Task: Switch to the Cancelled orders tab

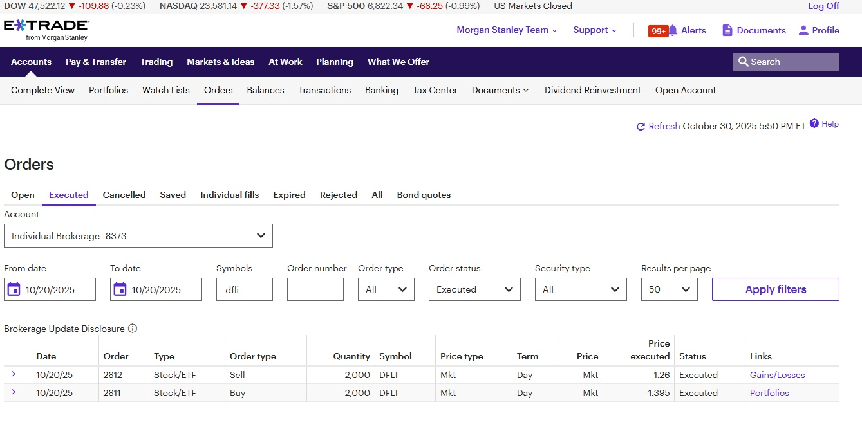Action: 124,195
